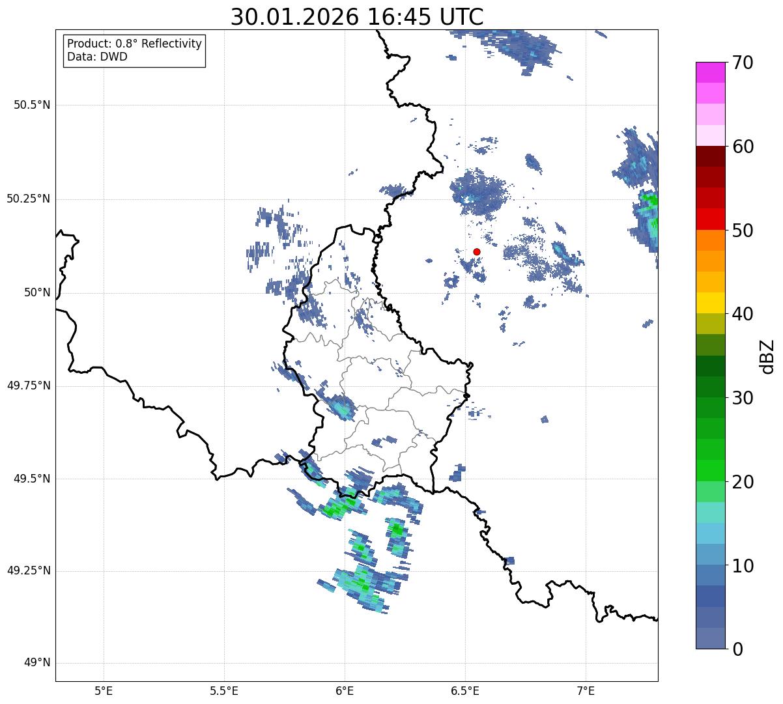This screenshot has height=704, width=783.
Task: Click the 7°E longitude label
Action: pyautogui.click(x=586, y=691)
